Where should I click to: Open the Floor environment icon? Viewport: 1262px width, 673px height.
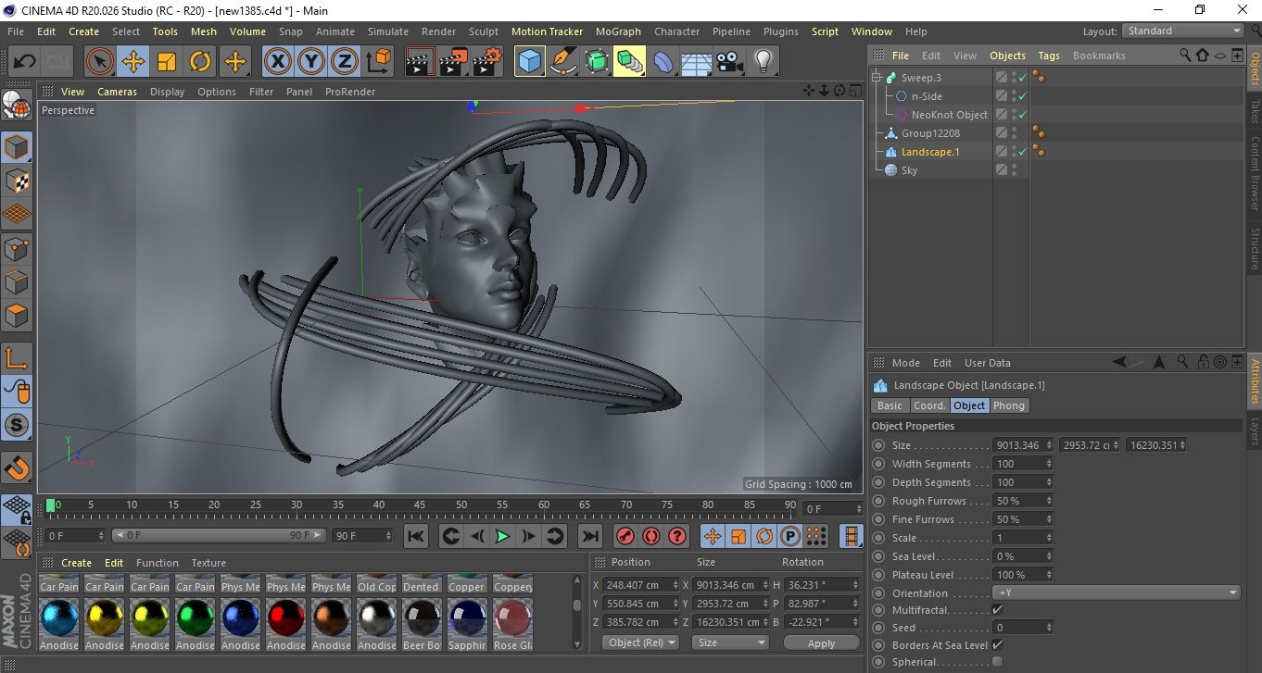pos(696,62)
